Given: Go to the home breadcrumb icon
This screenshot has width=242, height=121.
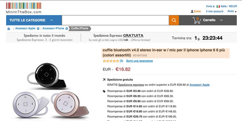Looking at the screenshot, I should pos(9,28).
